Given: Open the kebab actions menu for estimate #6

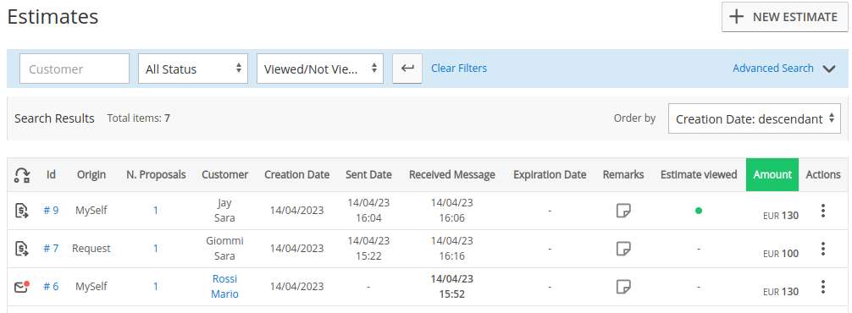Looking at the screenshot, I should pyautogui.click(x=823, y=287).
